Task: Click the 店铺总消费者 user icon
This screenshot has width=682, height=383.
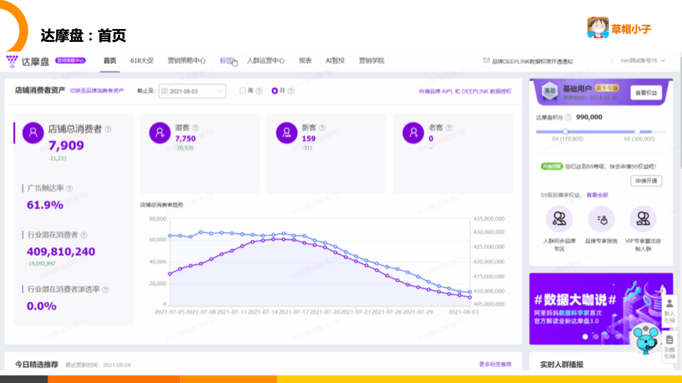Action: click(33, 133)
